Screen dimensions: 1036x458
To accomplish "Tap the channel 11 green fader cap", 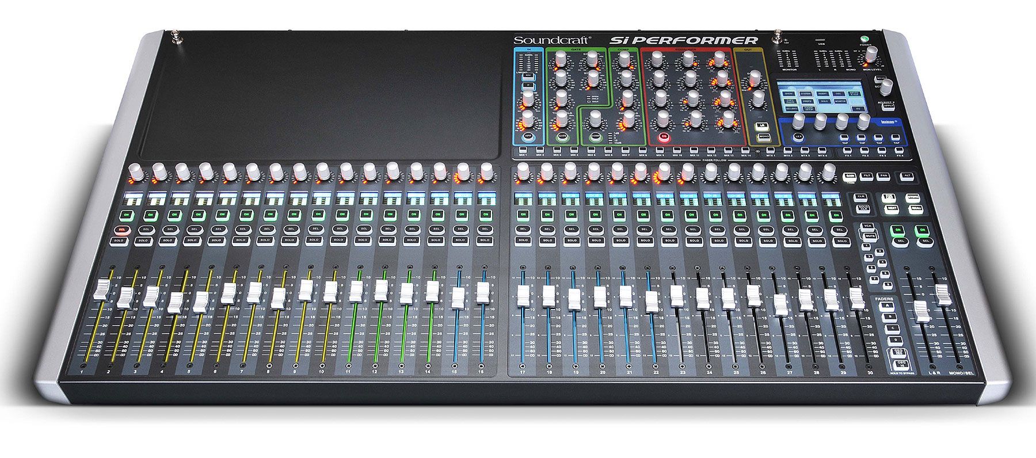I will click(x=356, y=292).
